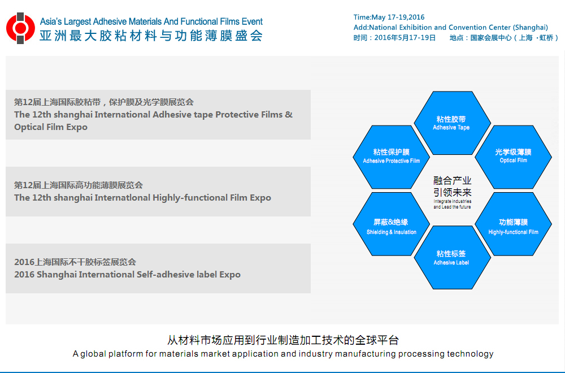
Task: Open the Optical Film hexagon
Action: click(x=513, y=156)
